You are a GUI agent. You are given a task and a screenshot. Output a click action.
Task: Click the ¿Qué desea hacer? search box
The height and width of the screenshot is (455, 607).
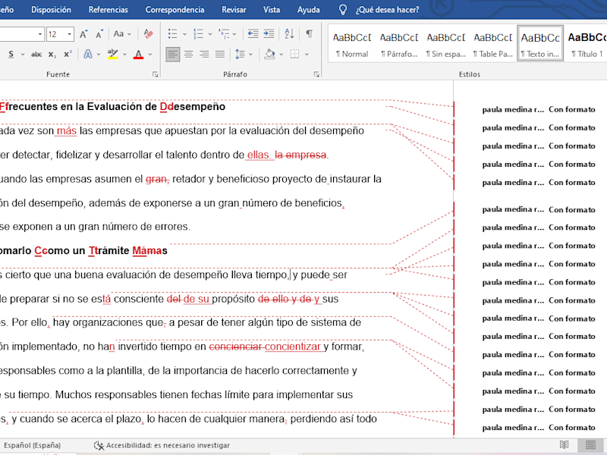pyautogui.click(x=387, y=10)
